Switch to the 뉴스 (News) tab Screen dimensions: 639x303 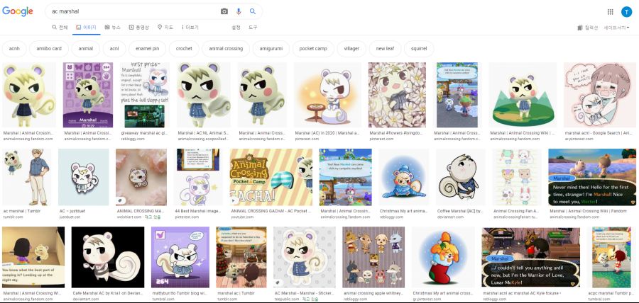click(x=112, y=27)
